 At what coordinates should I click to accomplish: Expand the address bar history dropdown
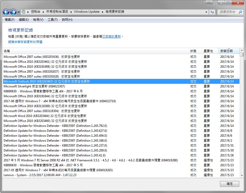pyautogui.click(x=206, y=12)
